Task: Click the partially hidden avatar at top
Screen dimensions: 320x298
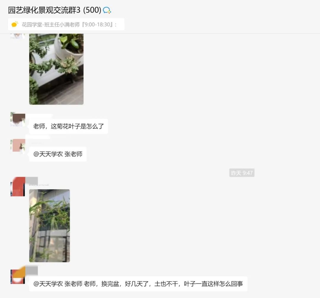Action: 18,36
